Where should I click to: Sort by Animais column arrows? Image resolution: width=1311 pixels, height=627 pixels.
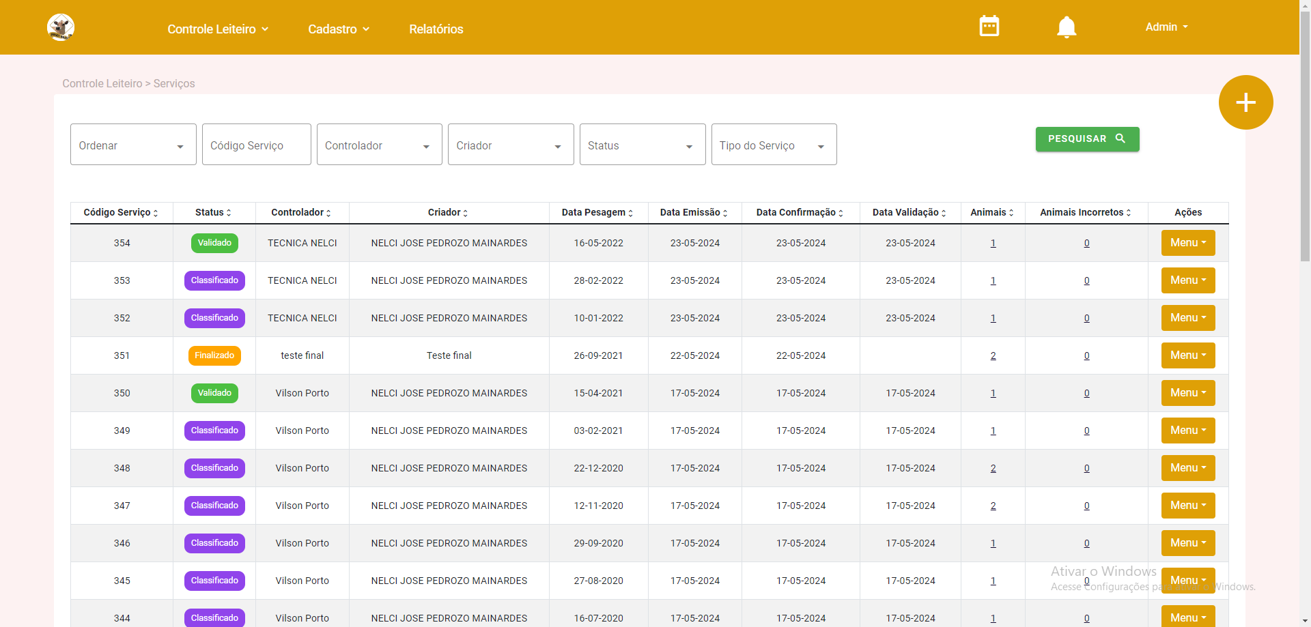(x=1011, y=213)
